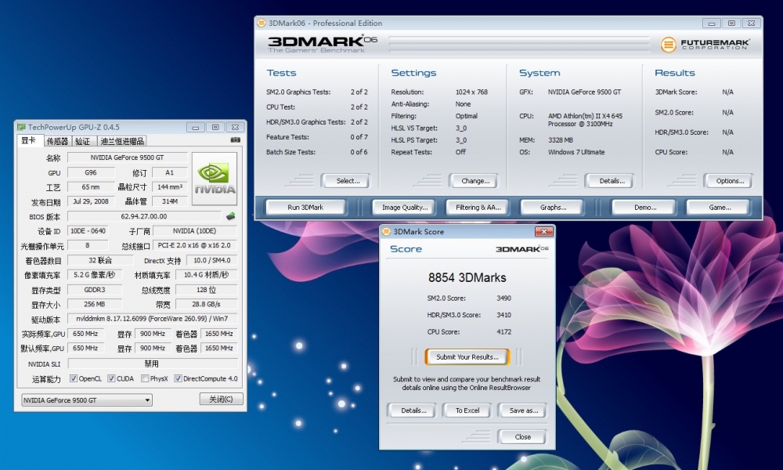Click the Close button in Score window
783x470 pixels.
click(521, 437)
